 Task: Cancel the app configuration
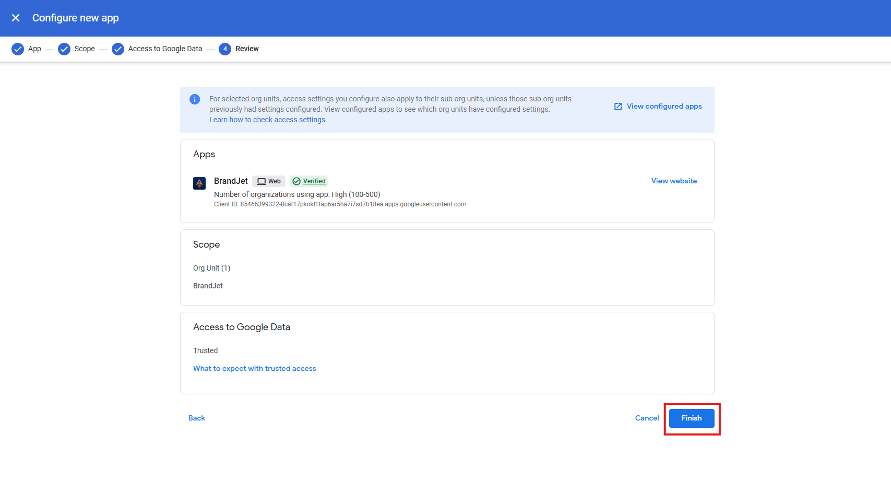[x=647, y=418]
